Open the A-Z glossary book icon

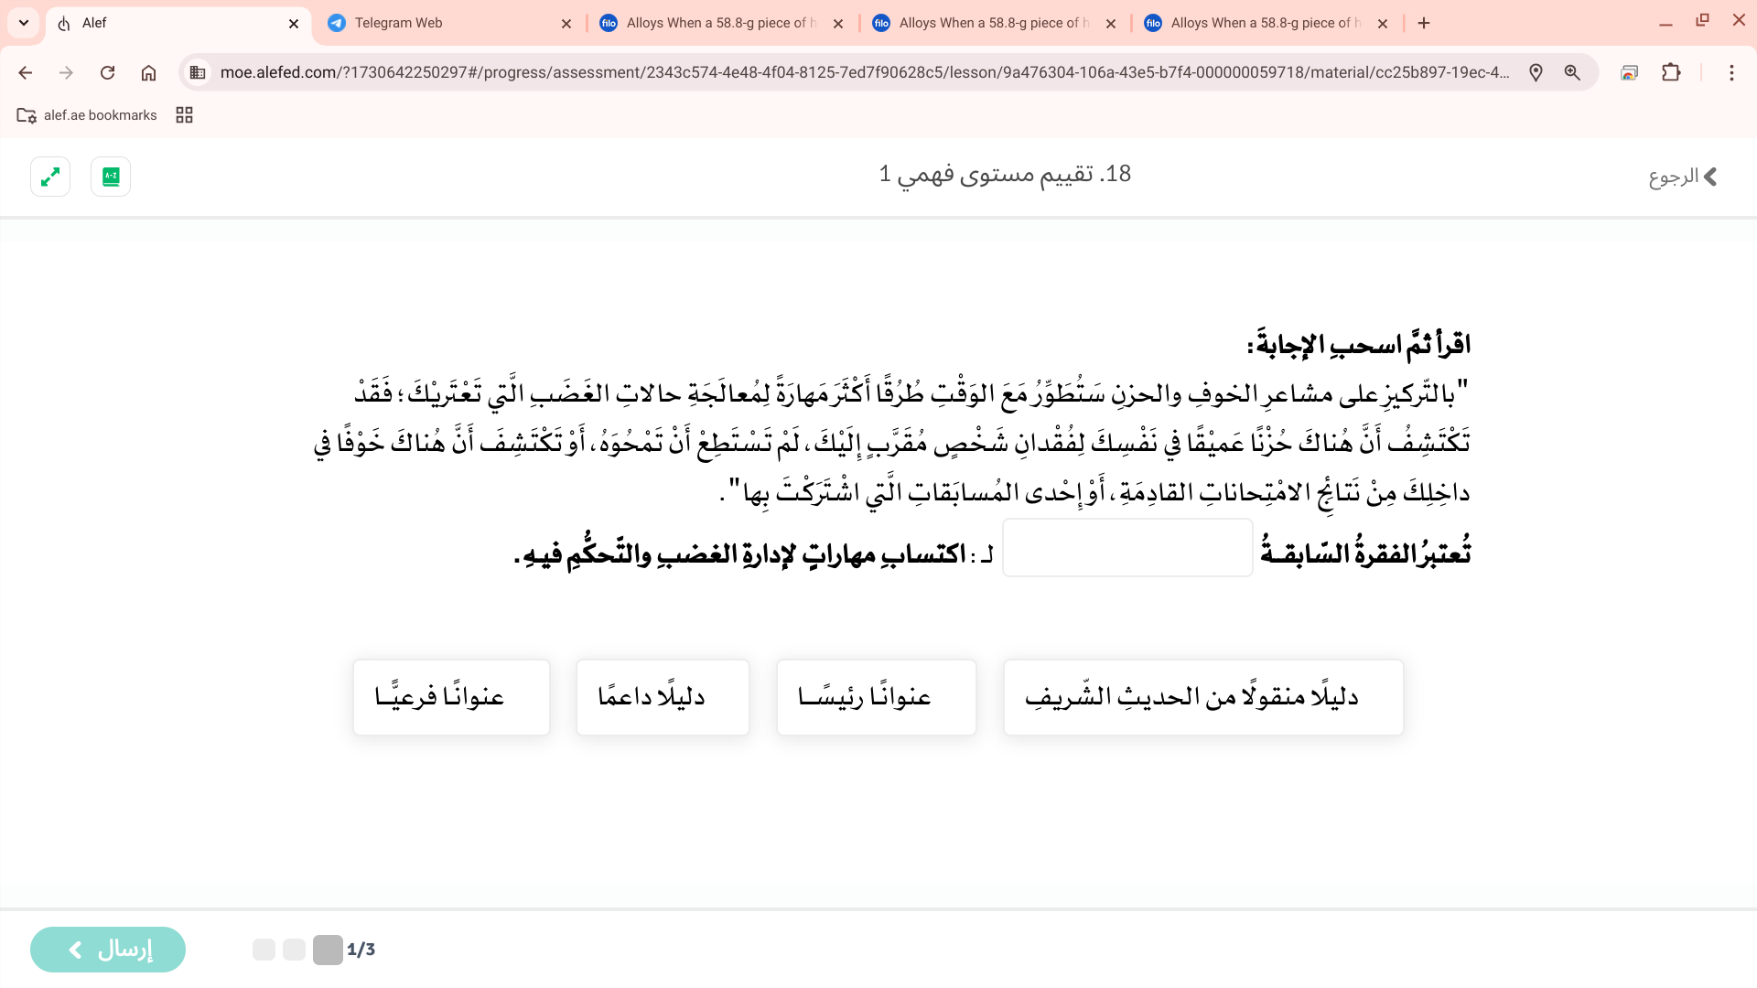[111, 177]
